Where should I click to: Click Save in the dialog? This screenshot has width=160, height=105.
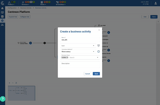click(96, 74)
